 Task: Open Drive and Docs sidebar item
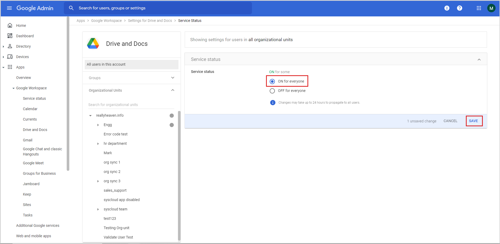(x=35, y=130)
